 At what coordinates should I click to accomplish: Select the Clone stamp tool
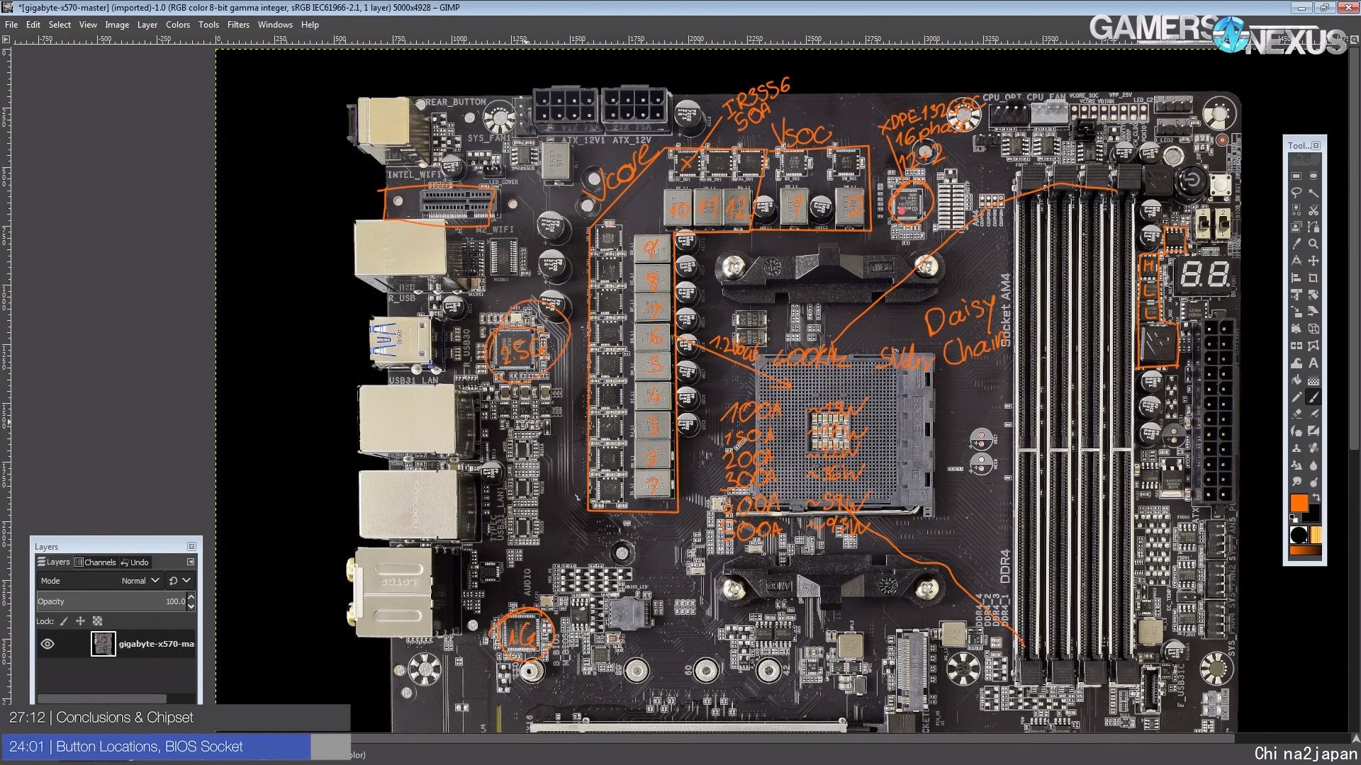[x=1296, y=448]
